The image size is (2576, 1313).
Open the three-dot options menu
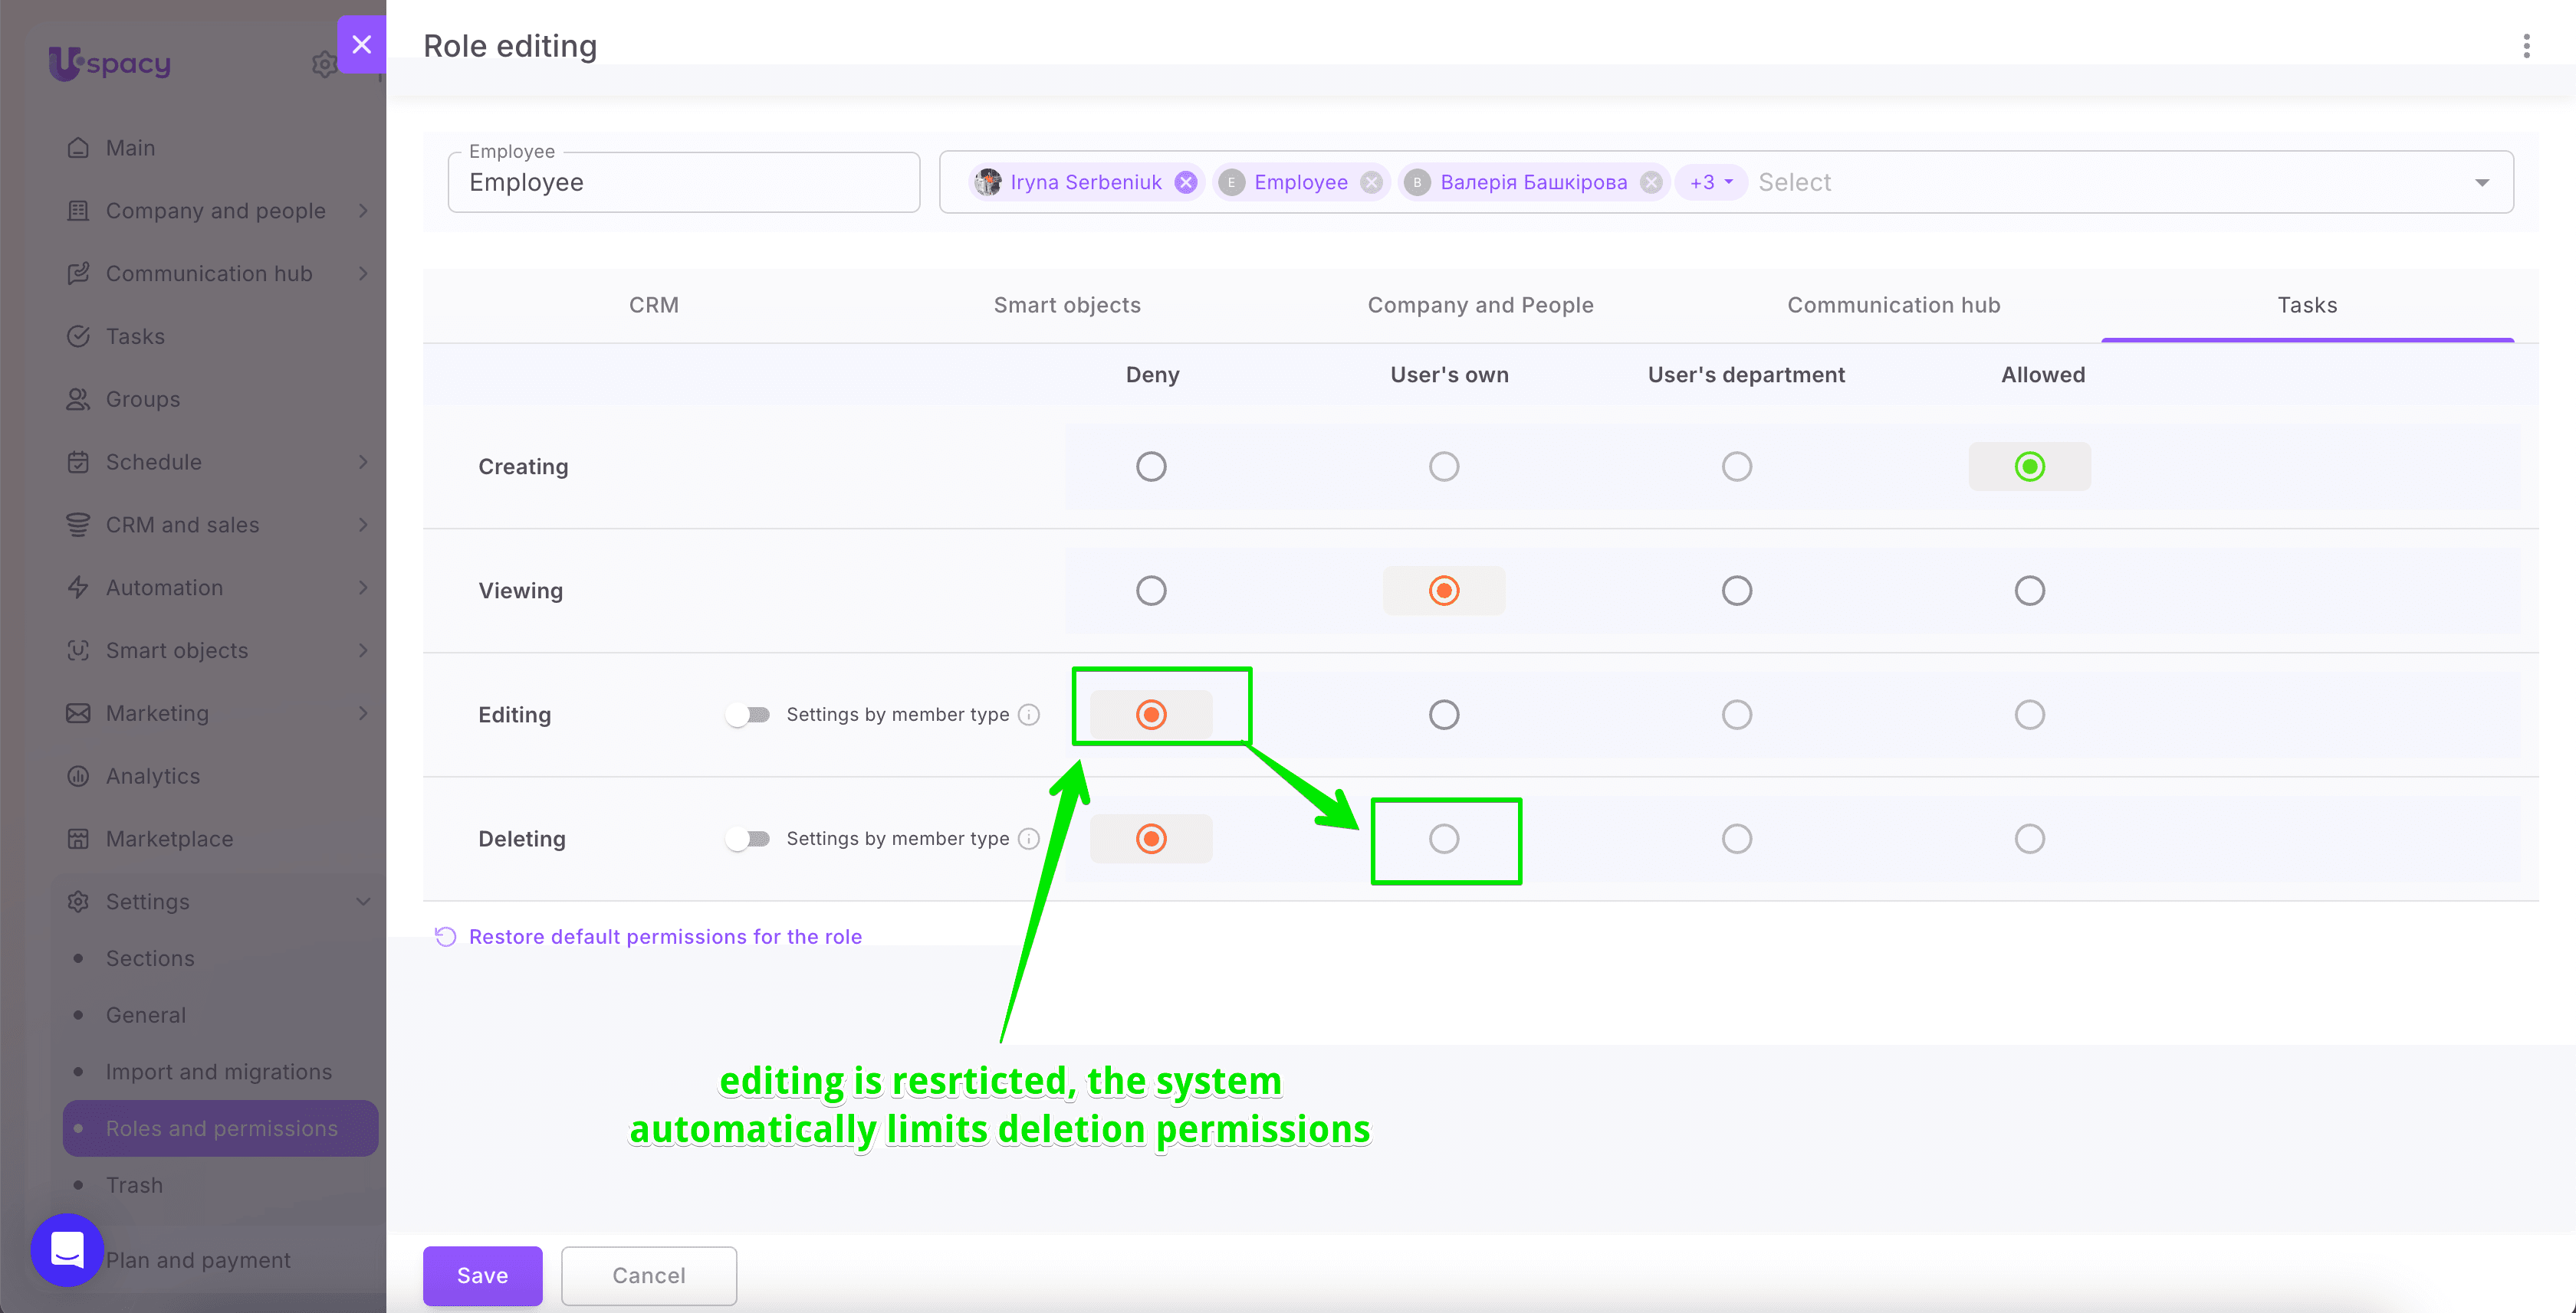coord(2526,46)
